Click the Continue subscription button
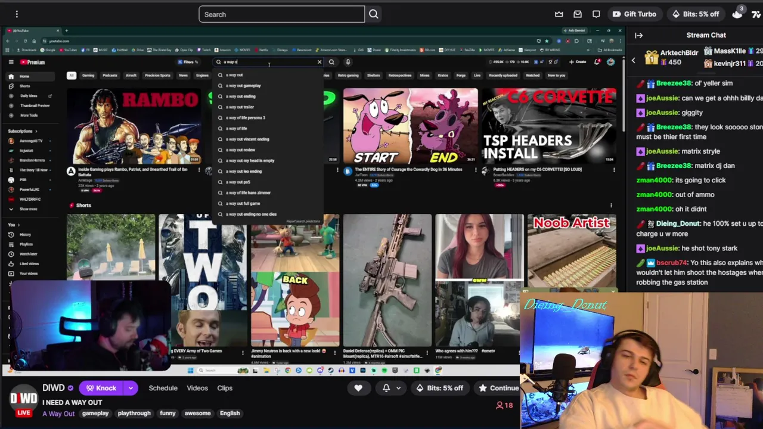Screen dimensions: 763x429 [498, 388]
